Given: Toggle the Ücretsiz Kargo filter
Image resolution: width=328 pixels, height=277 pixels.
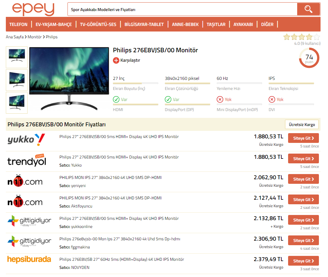Looking at the screenshot, I should [x=302, y=125].
